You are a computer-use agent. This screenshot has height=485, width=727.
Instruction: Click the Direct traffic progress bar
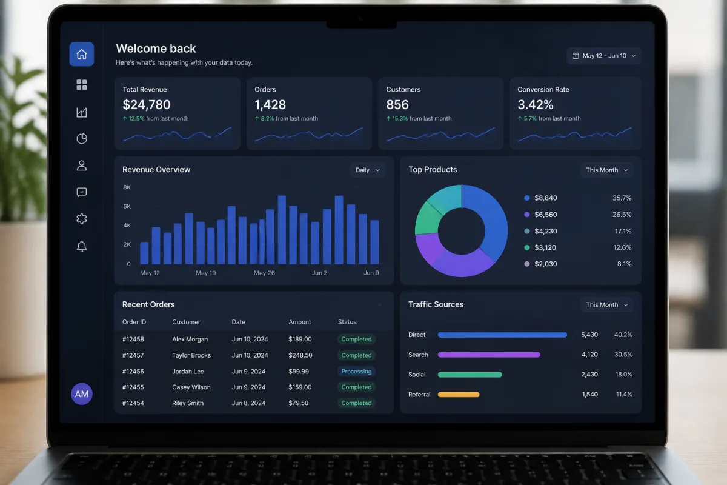click(x=502, y=335)
